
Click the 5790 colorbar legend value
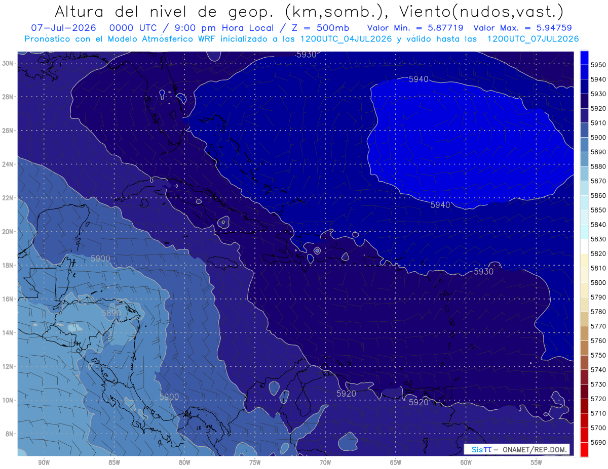(x=598, y=297)
